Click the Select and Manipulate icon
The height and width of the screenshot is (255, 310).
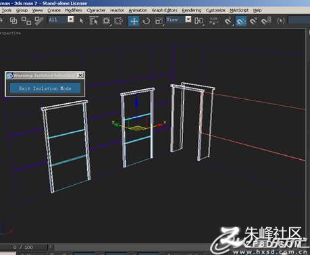pyautogui.click(x=213, y=21)
